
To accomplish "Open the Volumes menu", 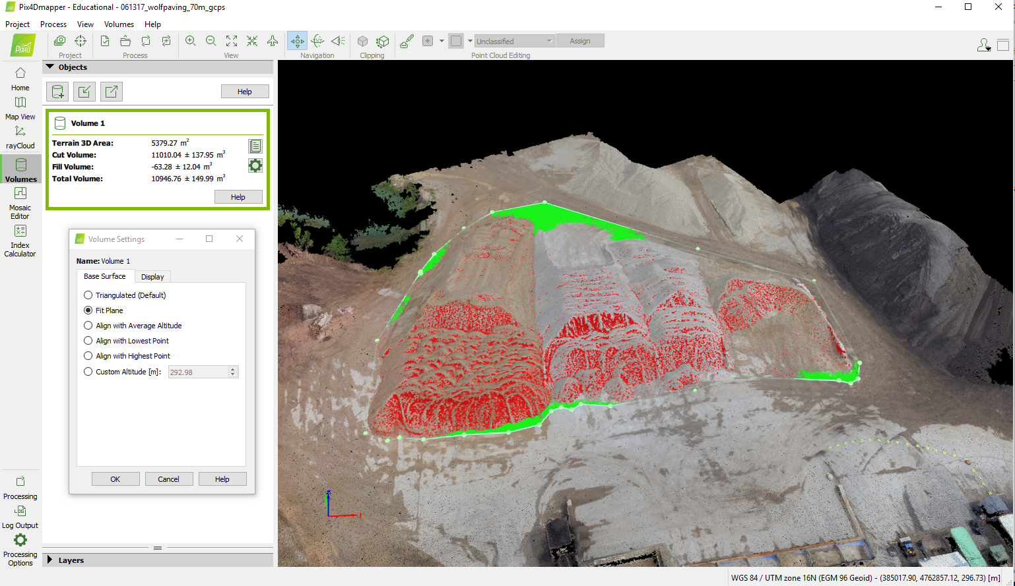I will 119,24.
